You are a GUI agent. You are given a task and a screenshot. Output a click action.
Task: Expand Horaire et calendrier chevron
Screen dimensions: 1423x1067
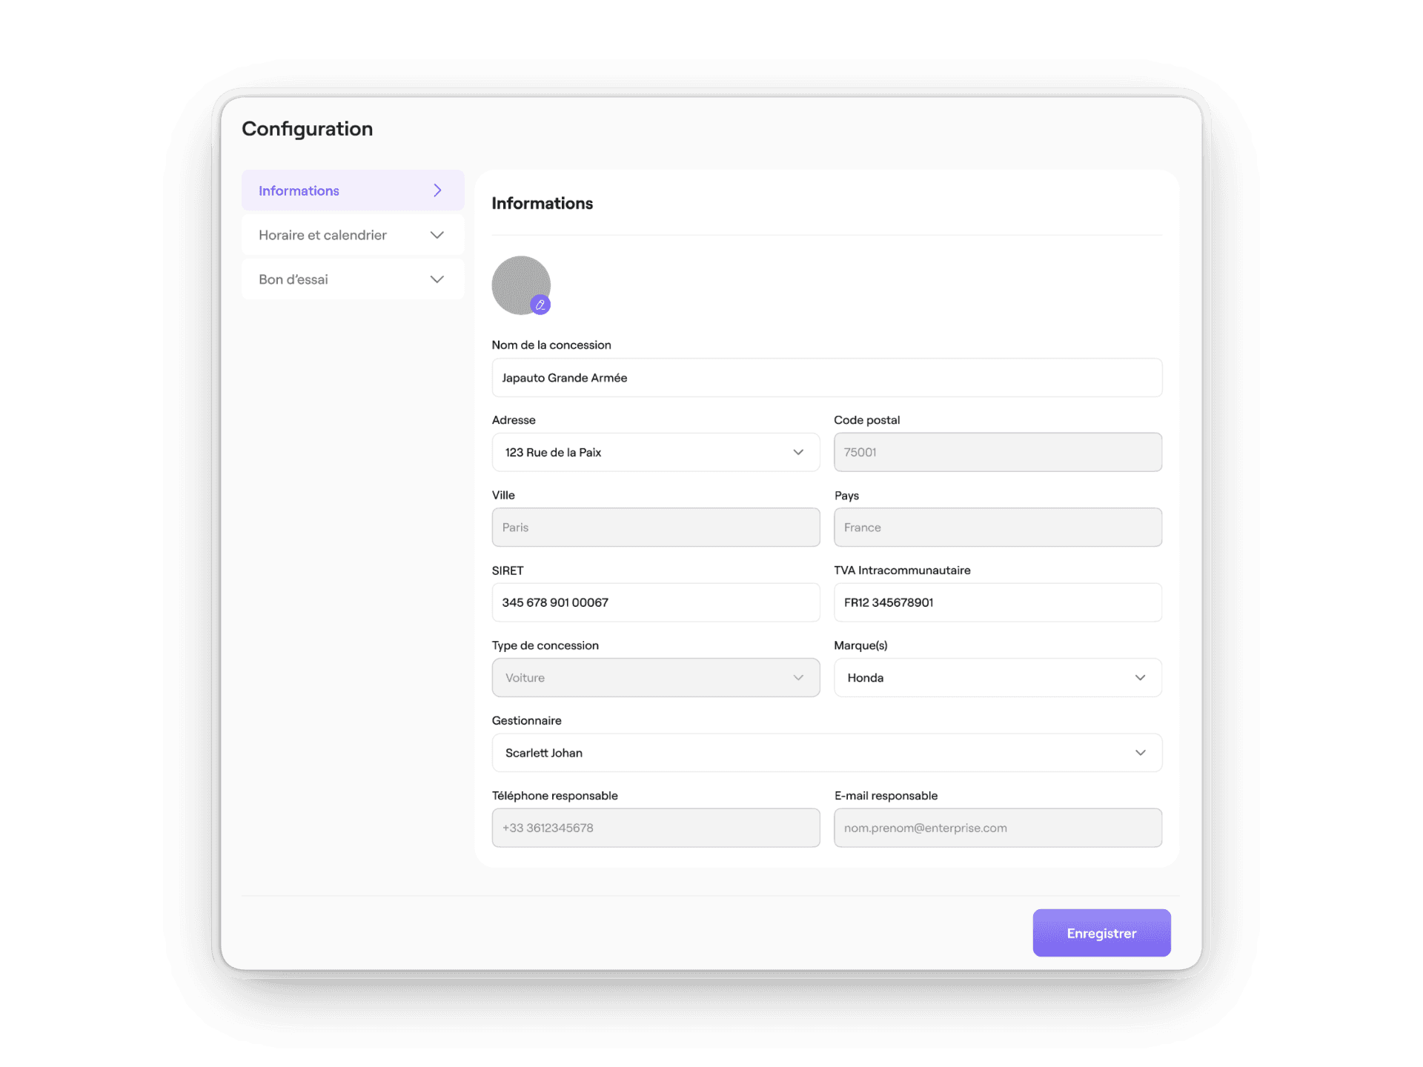(x=437, y=235)
